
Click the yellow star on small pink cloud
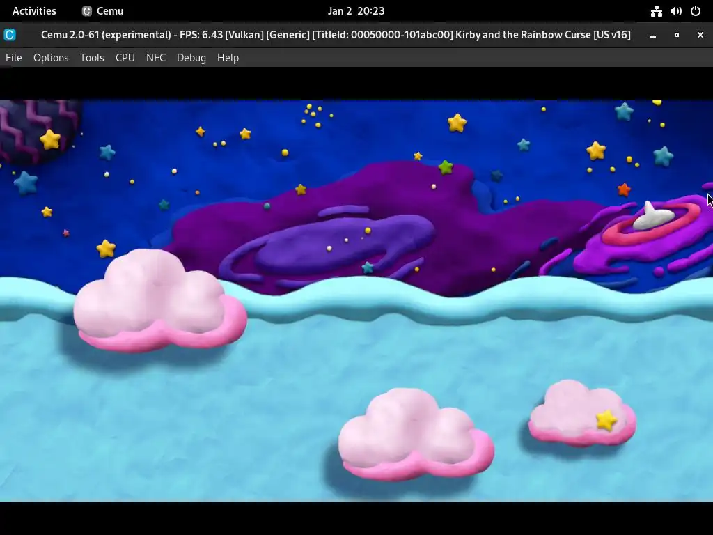click(606, 419)
